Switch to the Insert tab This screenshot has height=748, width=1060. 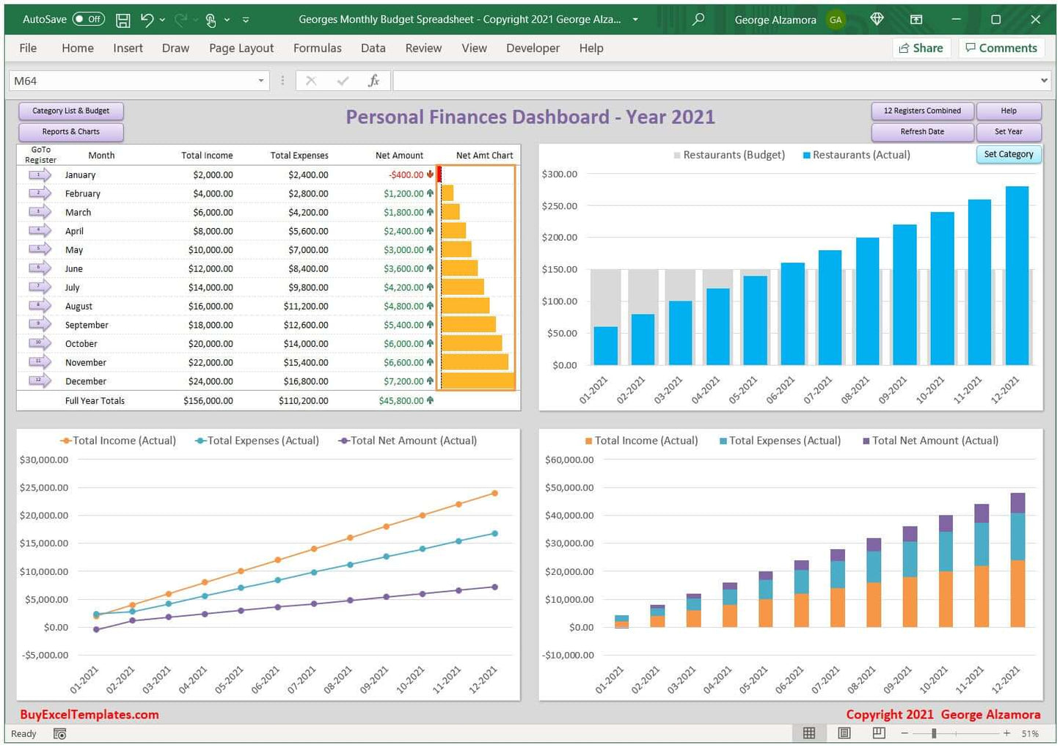click(x=128, y=48)
